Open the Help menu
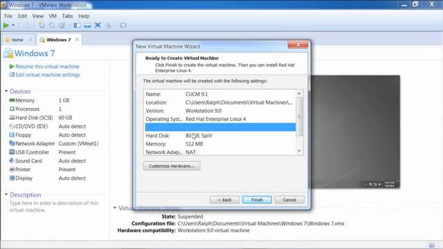The width and height of the screenshot is (443, 249). 84,16
